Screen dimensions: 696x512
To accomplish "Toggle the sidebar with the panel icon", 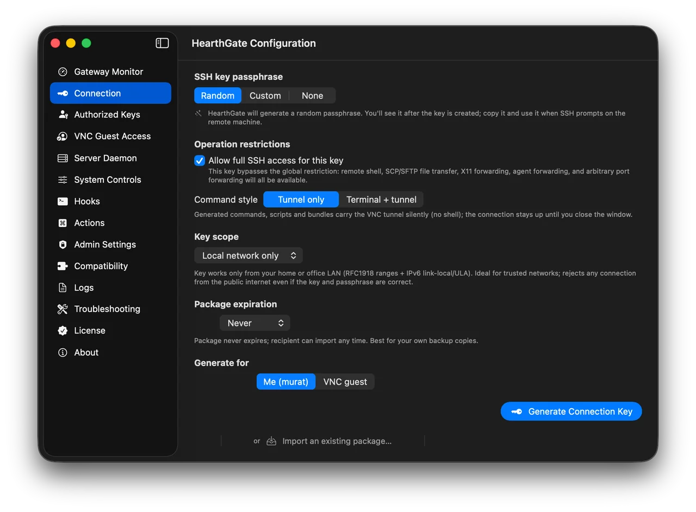I will 162,43.
